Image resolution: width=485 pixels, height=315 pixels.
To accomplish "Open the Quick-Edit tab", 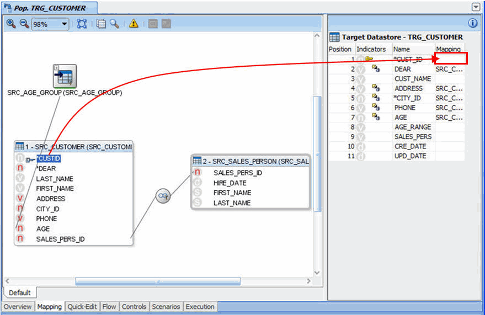I will [x=82, y=307].
